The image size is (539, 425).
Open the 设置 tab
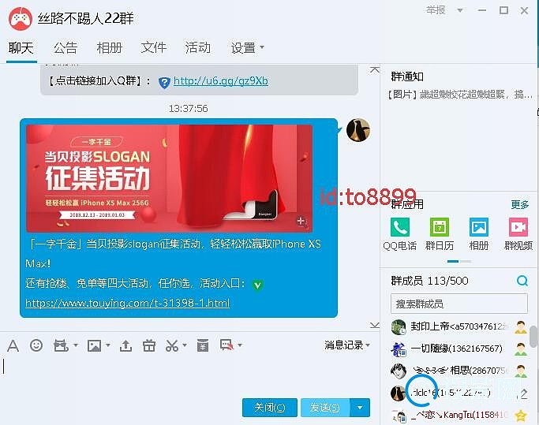coord(243,48)
